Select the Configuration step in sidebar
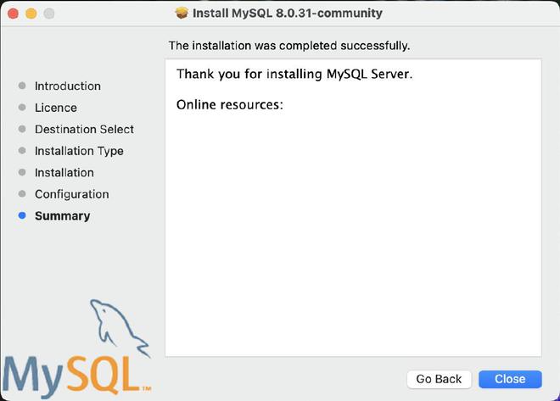 72,194
